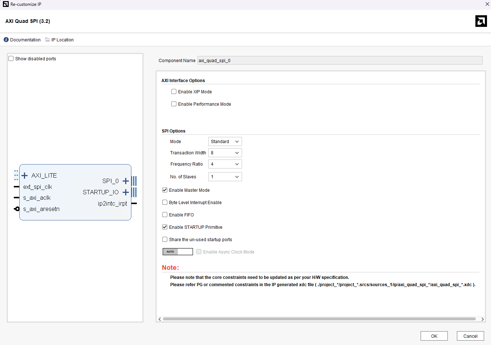Toggle Show disabled ports checkbox

(11, 59)
